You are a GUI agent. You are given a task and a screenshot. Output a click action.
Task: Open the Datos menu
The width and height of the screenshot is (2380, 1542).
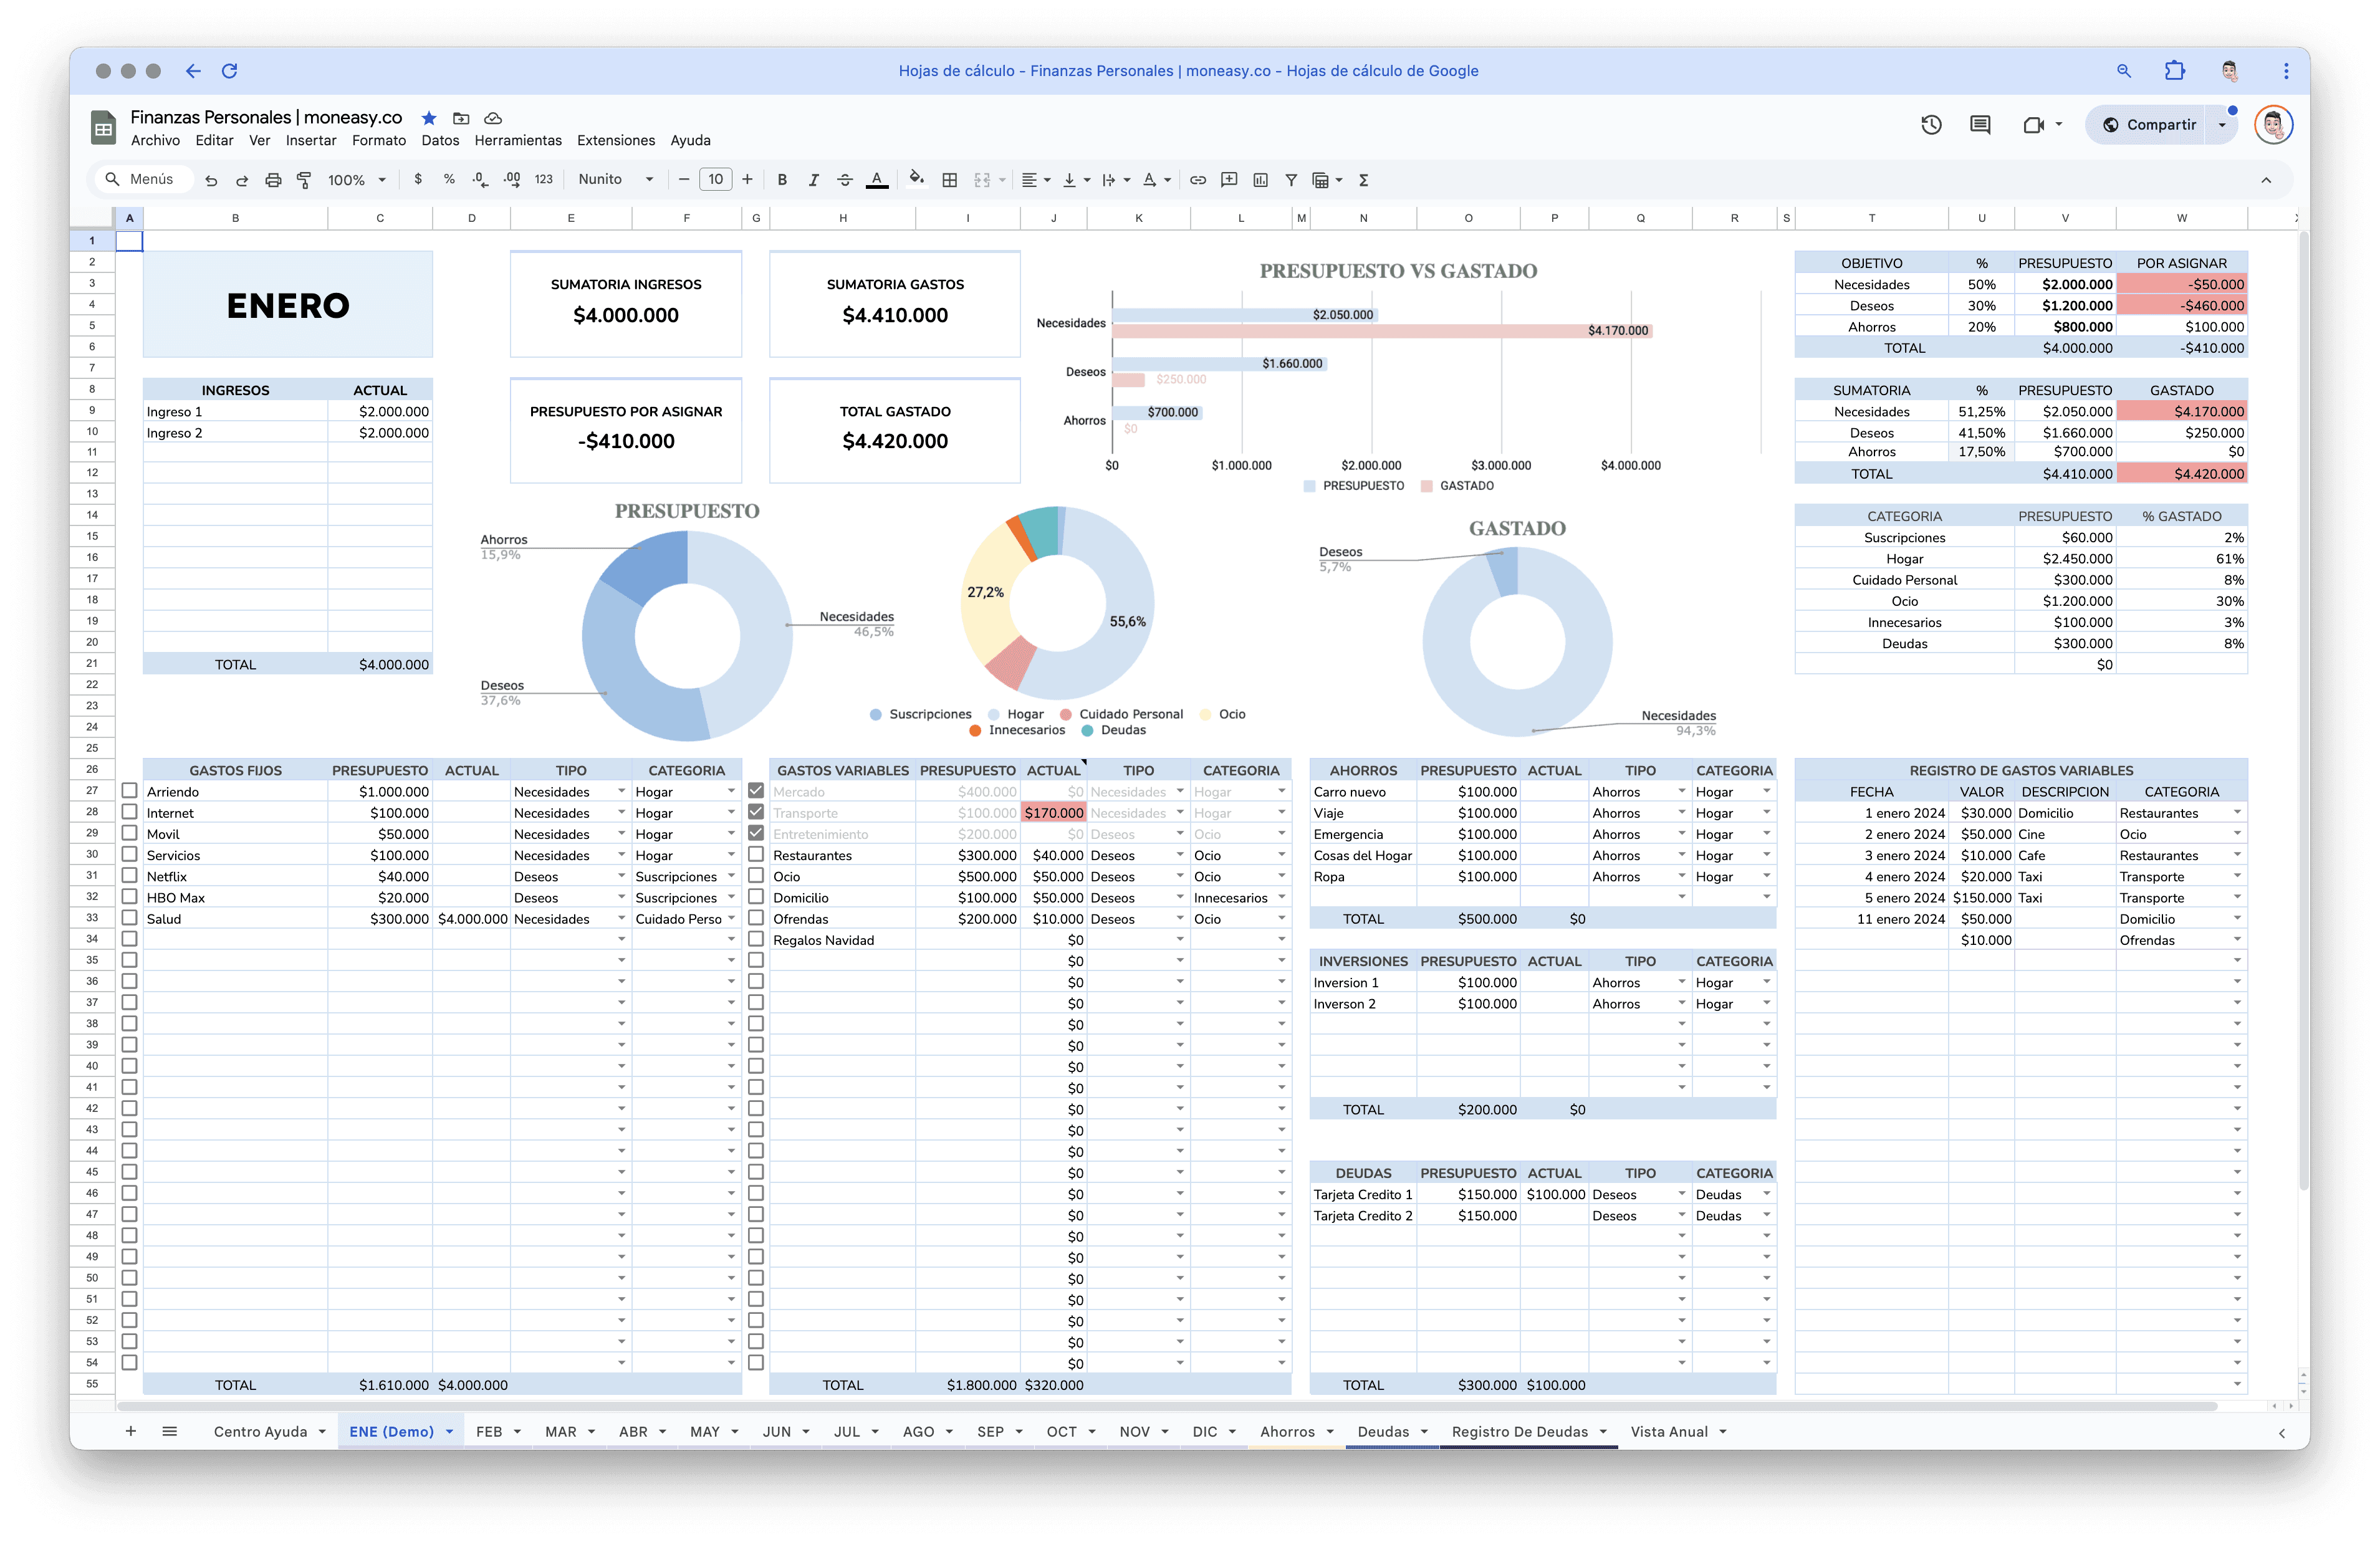point(440,141)
